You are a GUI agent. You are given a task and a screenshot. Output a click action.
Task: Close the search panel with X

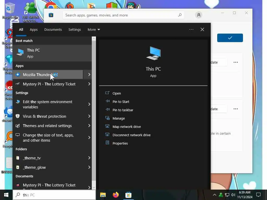(202, 30)
